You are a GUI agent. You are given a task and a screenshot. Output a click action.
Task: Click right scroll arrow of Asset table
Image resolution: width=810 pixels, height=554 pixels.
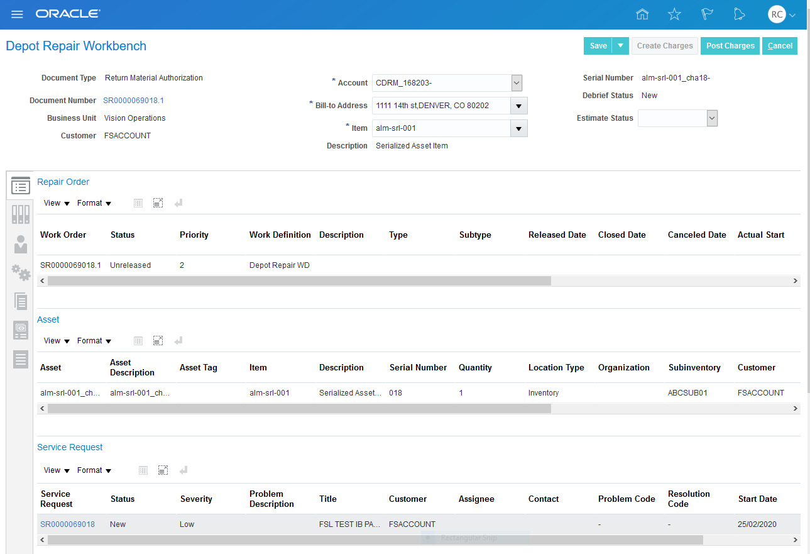[x=795, y=409]
